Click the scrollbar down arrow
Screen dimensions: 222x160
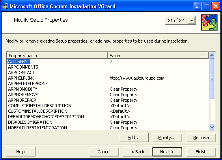click(x=212, y=127)
